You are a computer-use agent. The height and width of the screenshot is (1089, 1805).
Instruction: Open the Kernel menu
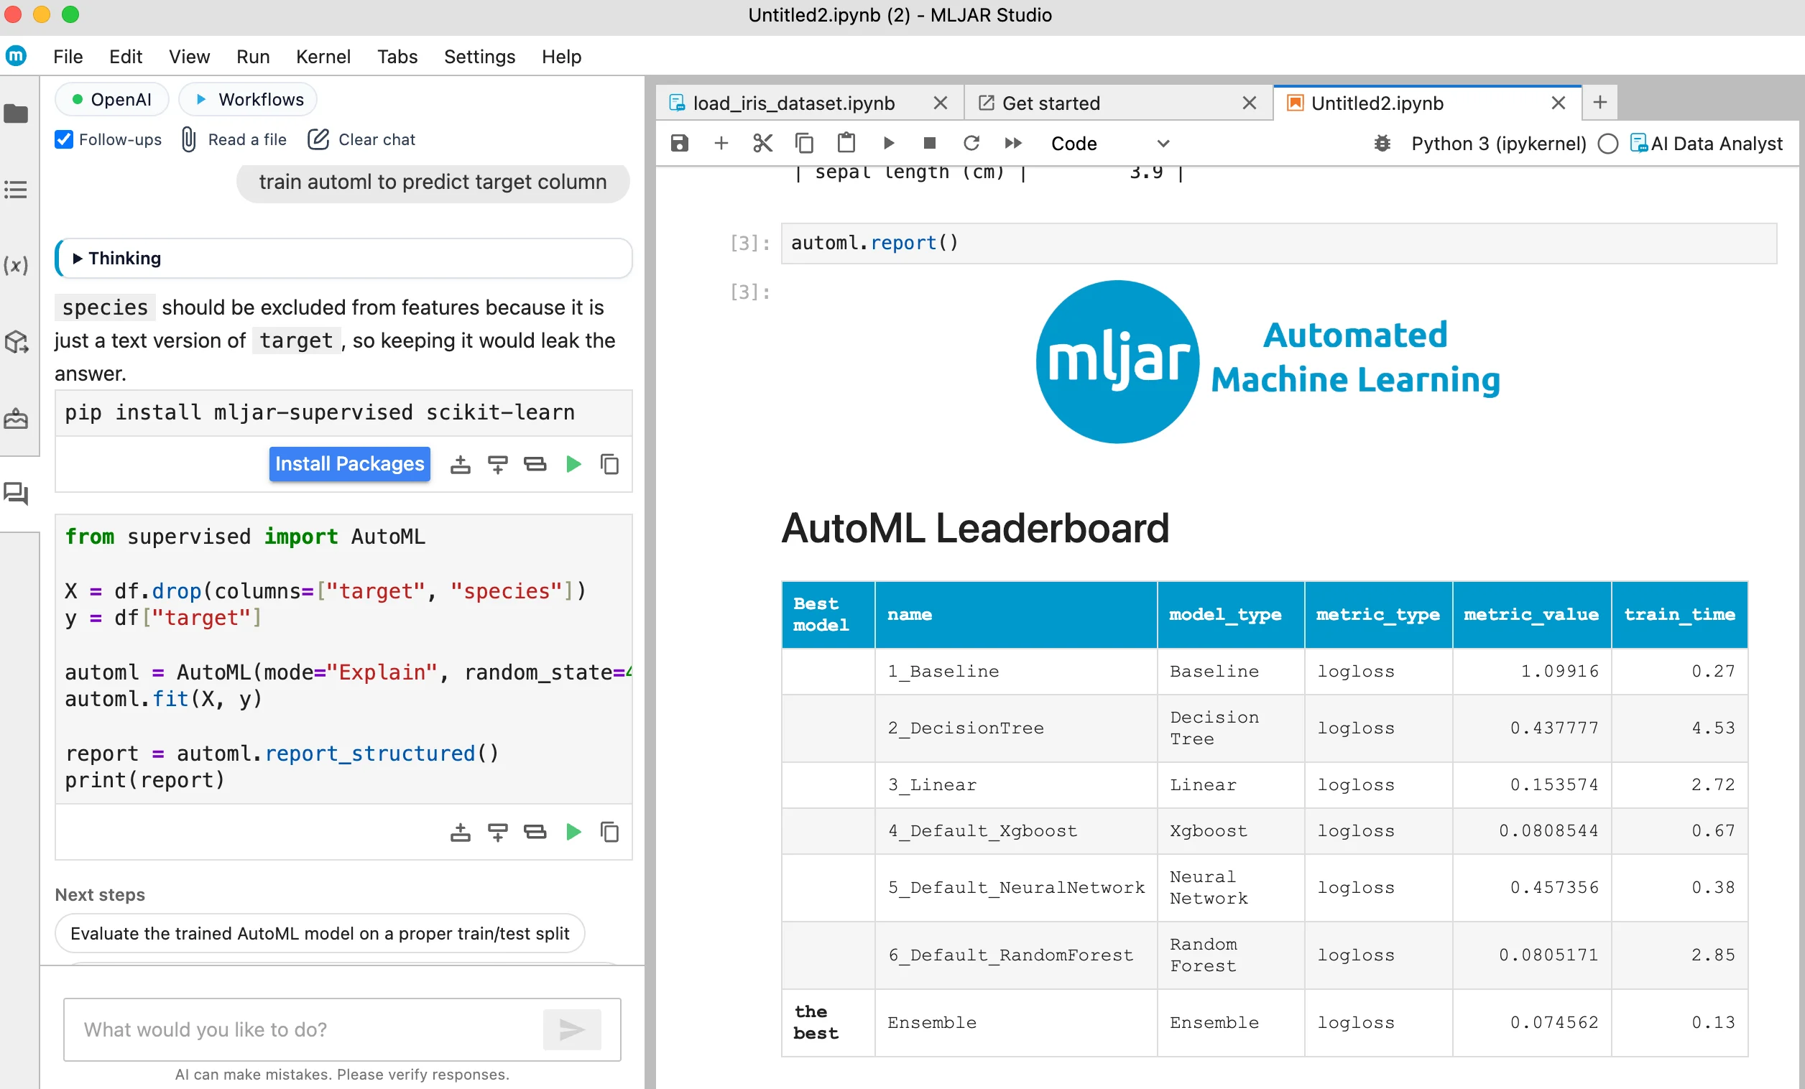(x=323, y=57)
